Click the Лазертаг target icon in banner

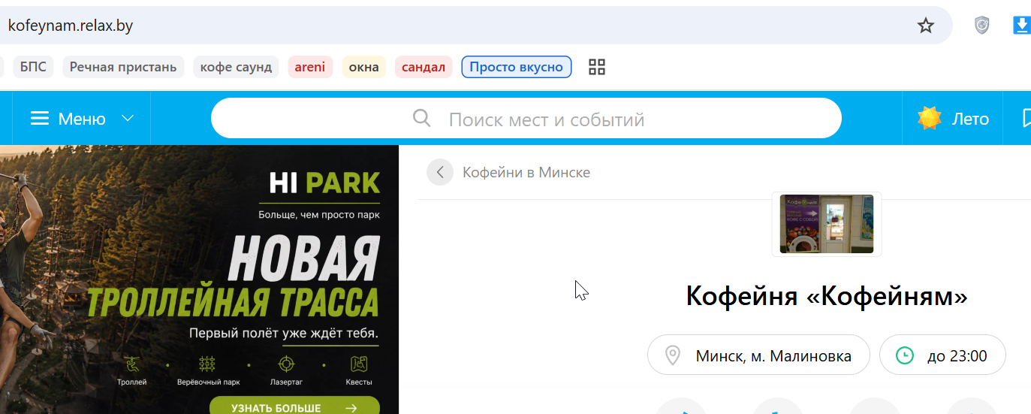tap(286, 364)
